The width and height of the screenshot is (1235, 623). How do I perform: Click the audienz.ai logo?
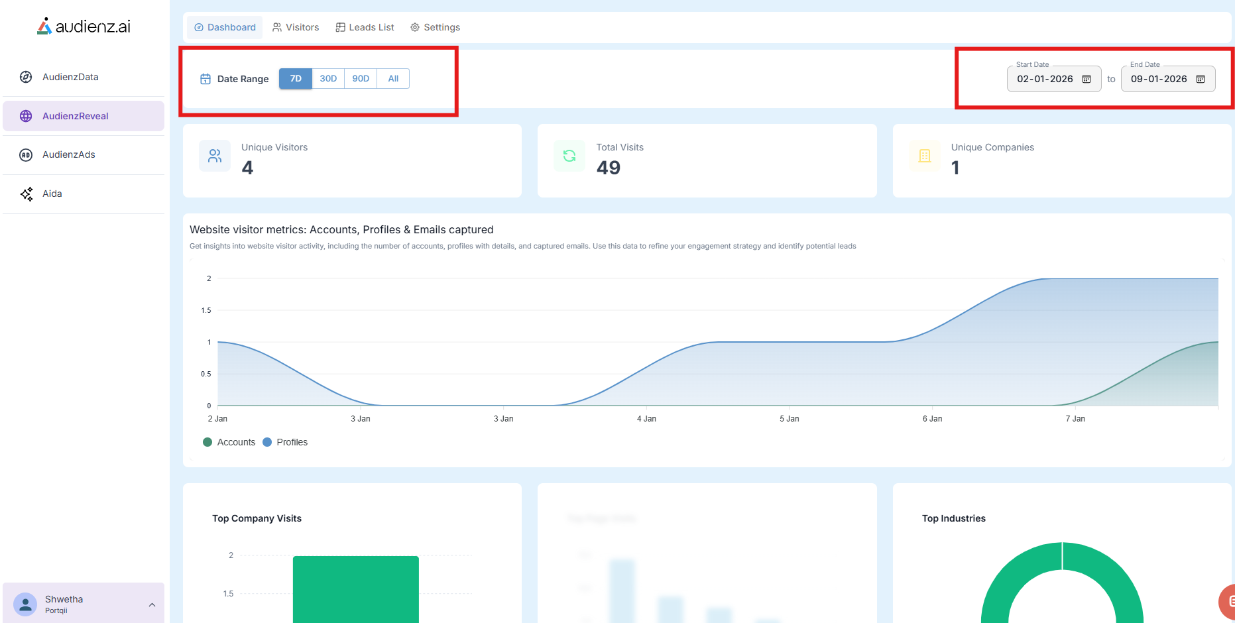coord(84,27)
